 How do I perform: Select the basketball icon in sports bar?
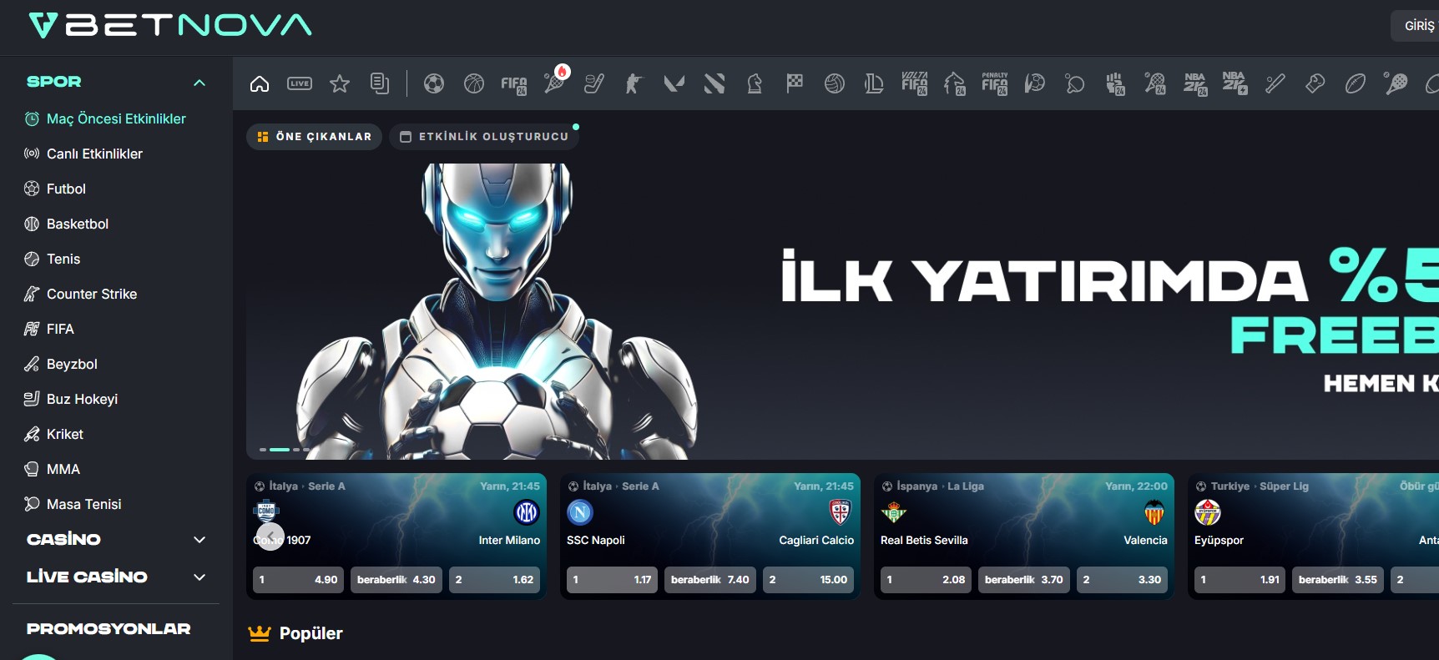pos(474,83)
